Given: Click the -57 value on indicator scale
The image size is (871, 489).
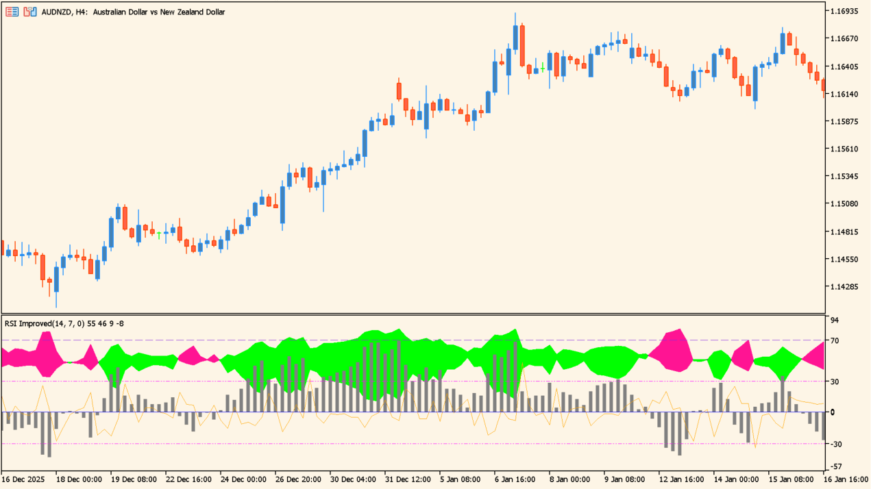Looking at the screenshot, I should tap(836, 467).
